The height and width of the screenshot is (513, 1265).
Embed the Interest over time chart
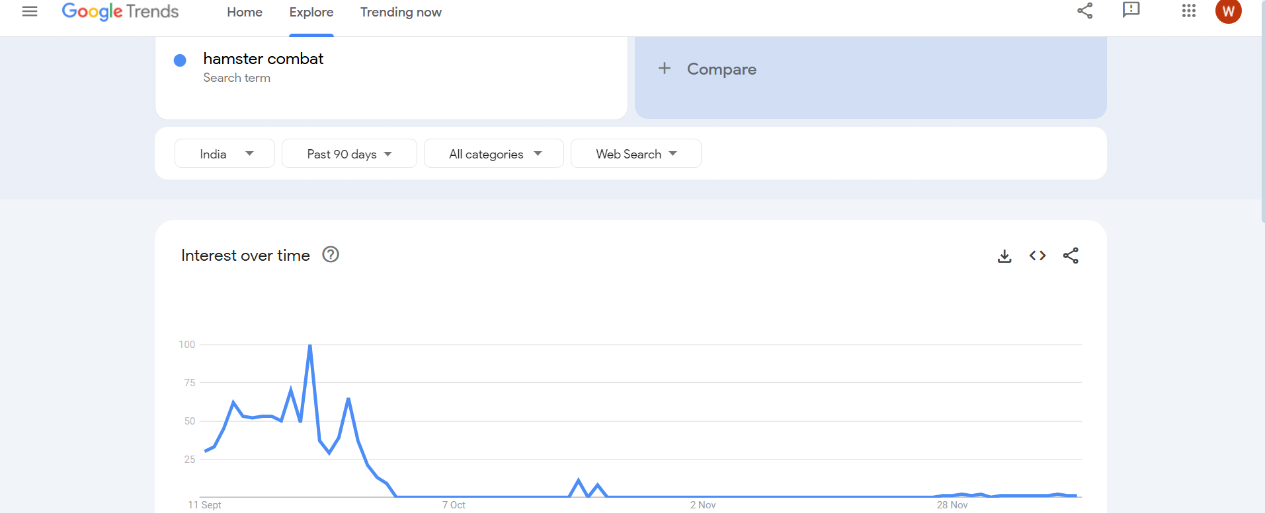(1038, 256)
